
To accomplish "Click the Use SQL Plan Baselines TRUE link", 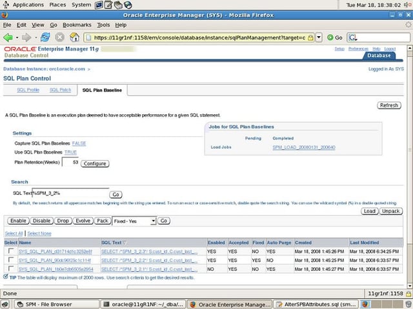I will [70, 152].
